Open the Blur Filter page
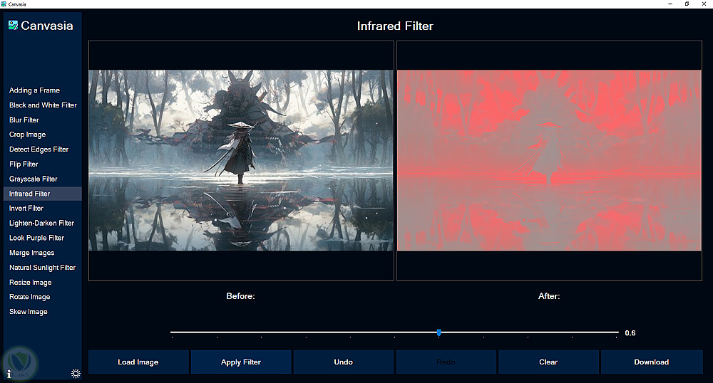This screenshot has width=713, height=383. 24,120
